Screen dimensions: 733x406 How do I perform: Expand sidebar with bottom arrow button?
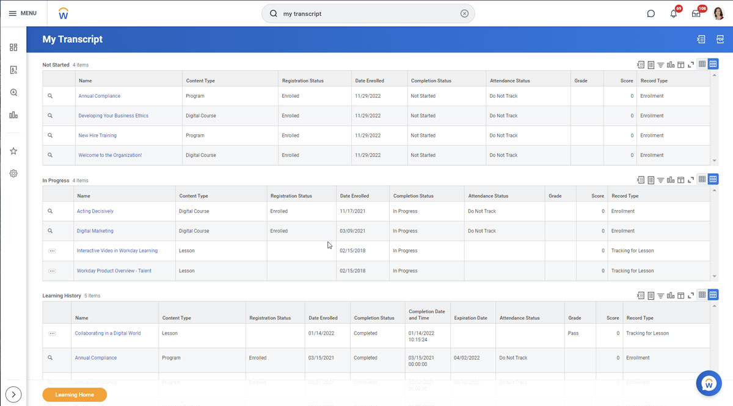click(13, 394)
